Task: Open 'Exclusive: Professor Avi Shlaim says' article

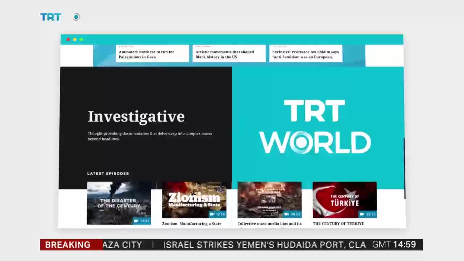Action: (305, 54)
